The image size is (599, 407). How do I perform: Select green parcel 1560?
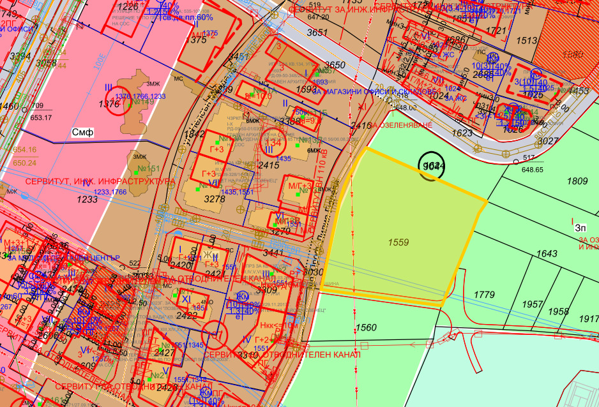click(366, 327)
